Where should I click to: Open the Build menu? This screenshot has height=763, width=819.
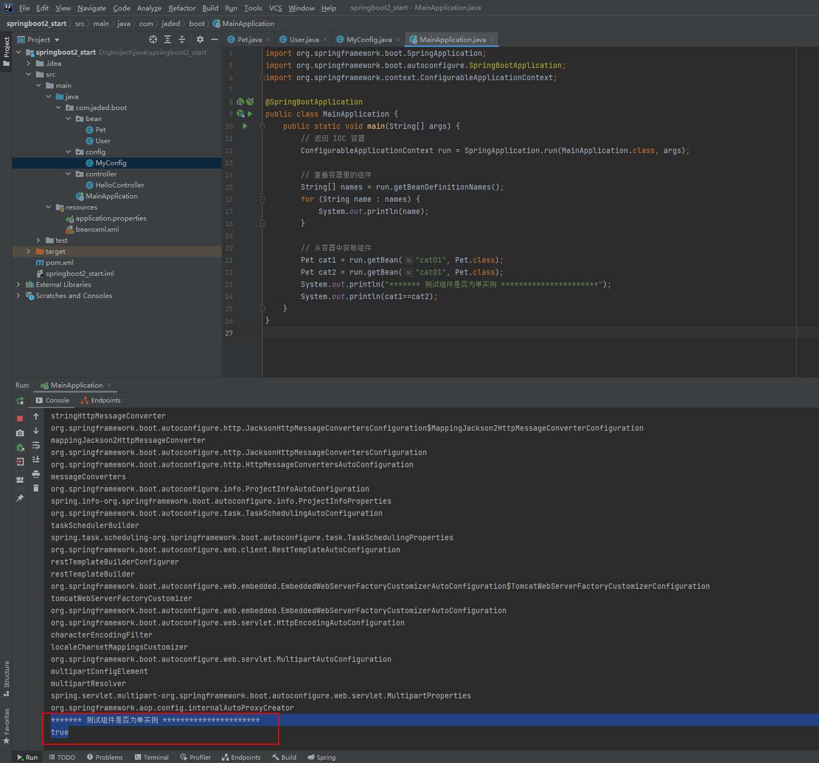[210, 8]
